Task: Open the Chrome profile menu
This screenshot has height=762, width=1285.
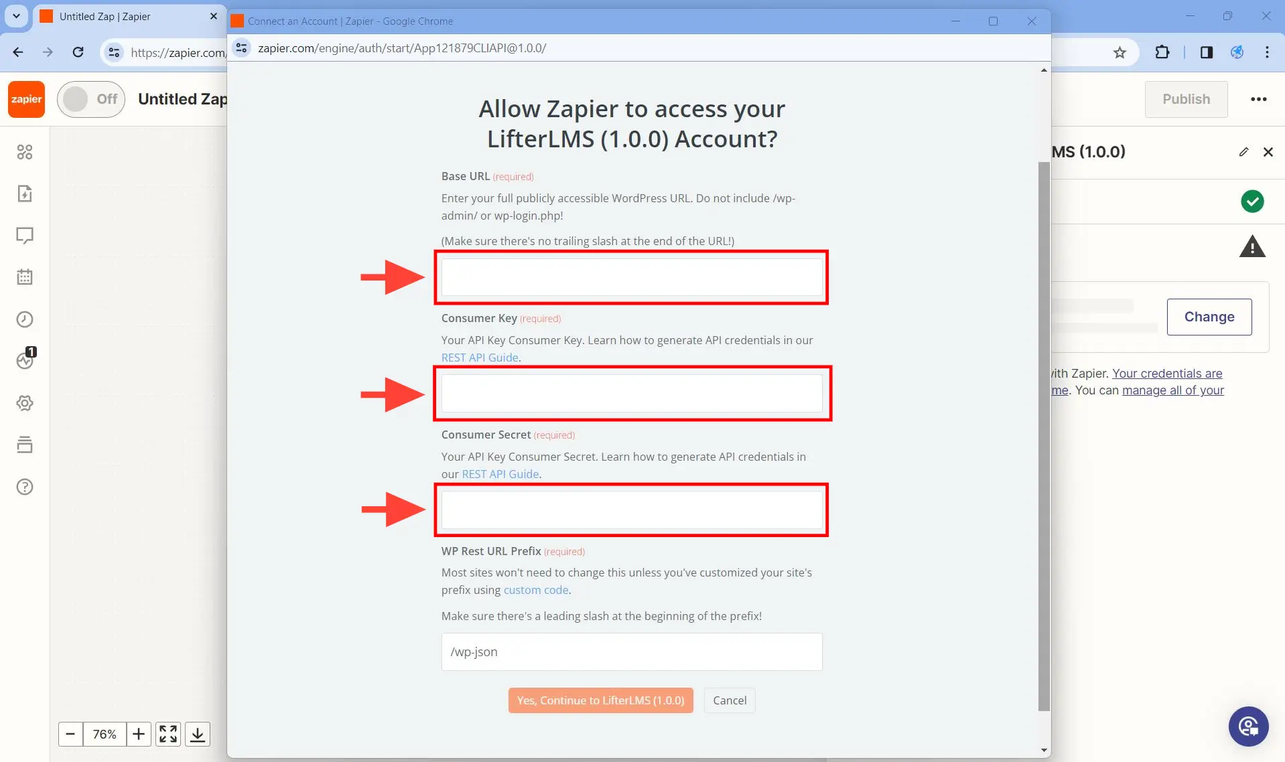Action: pyautogui.click(x=1237, y=52)
